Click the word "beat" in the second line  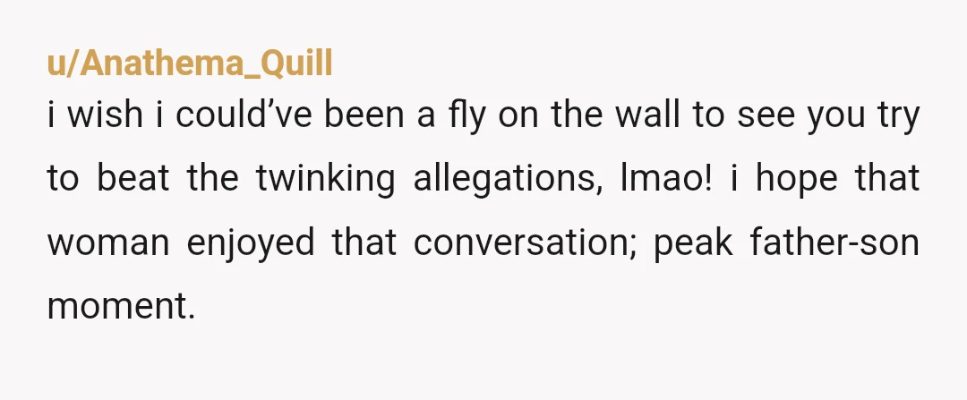pos(133,178)
